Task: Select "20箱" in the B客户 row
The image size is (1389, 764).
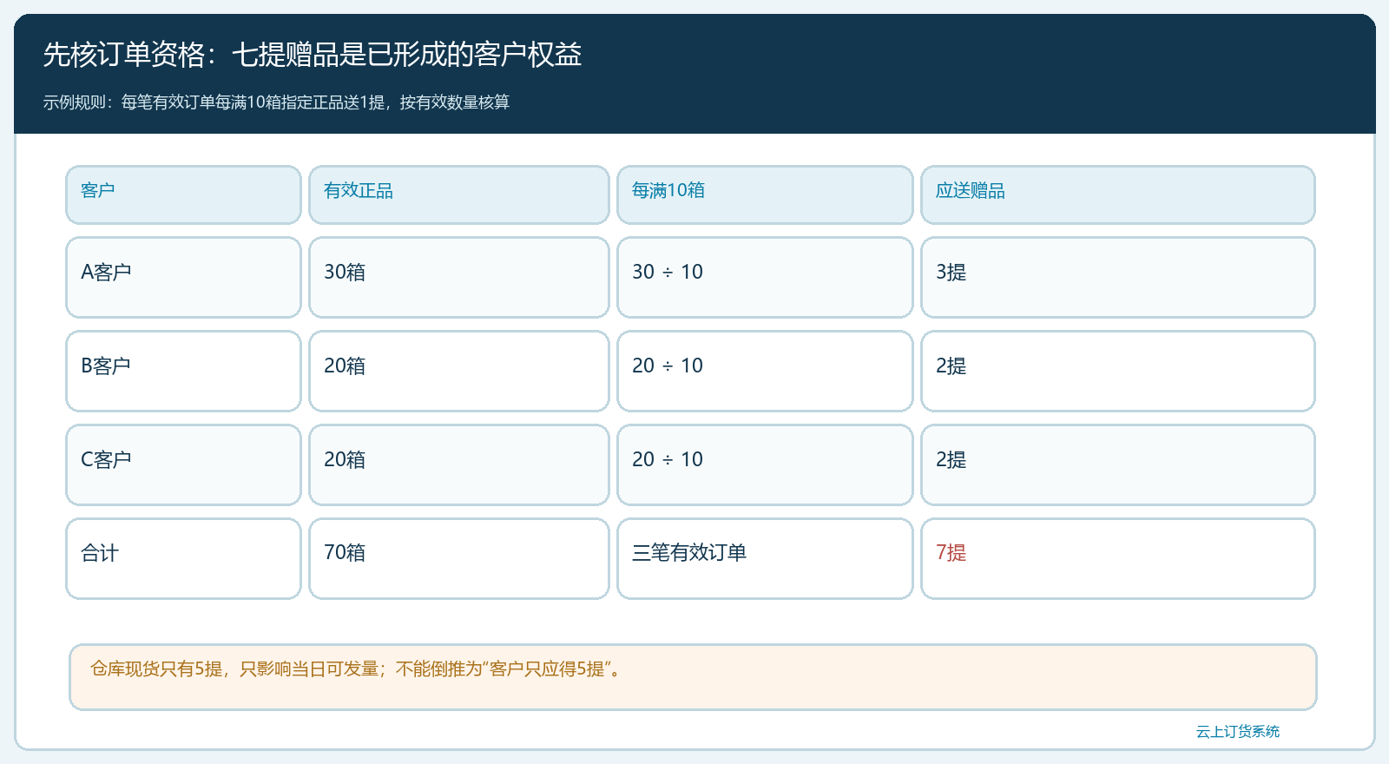Action: [459, 371]
